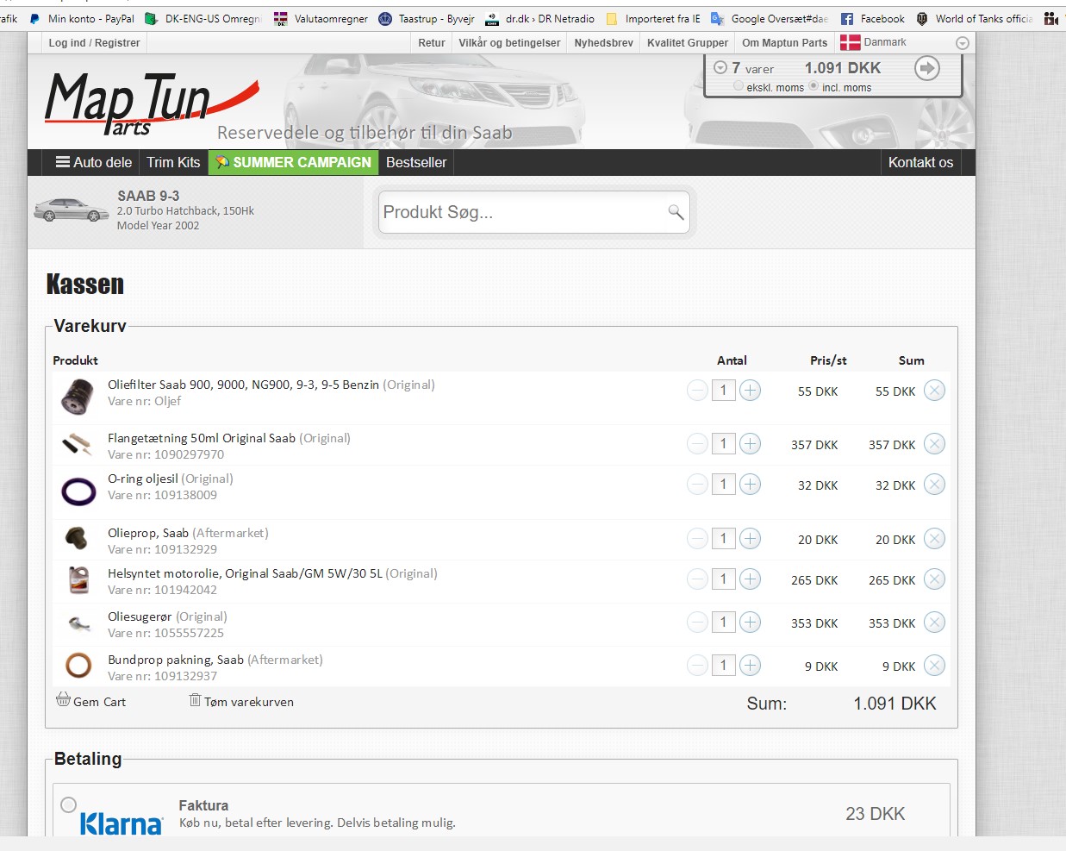The height and width of the screenshot is (851, 1066).
Task: Open Om Maptun Parts link
Action: click(x=784, y=43)
